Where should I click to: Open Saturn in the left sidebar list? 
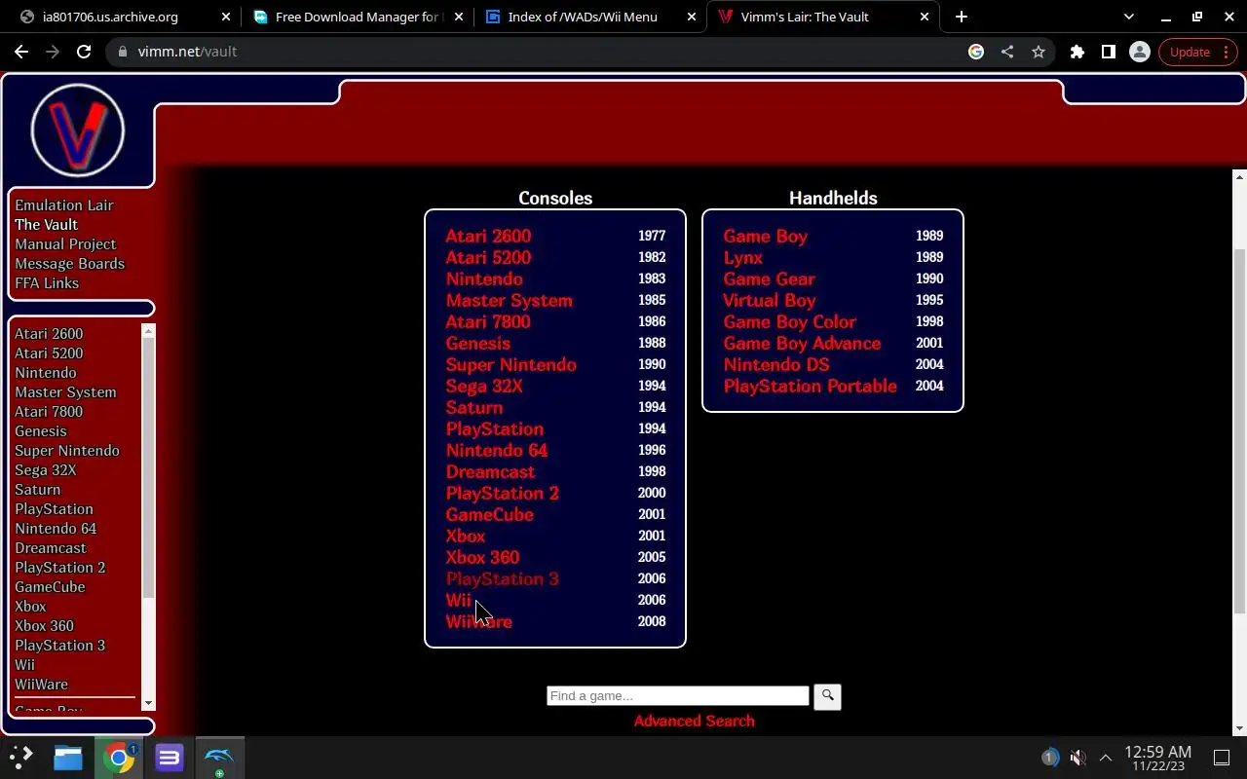coord(37,490)
